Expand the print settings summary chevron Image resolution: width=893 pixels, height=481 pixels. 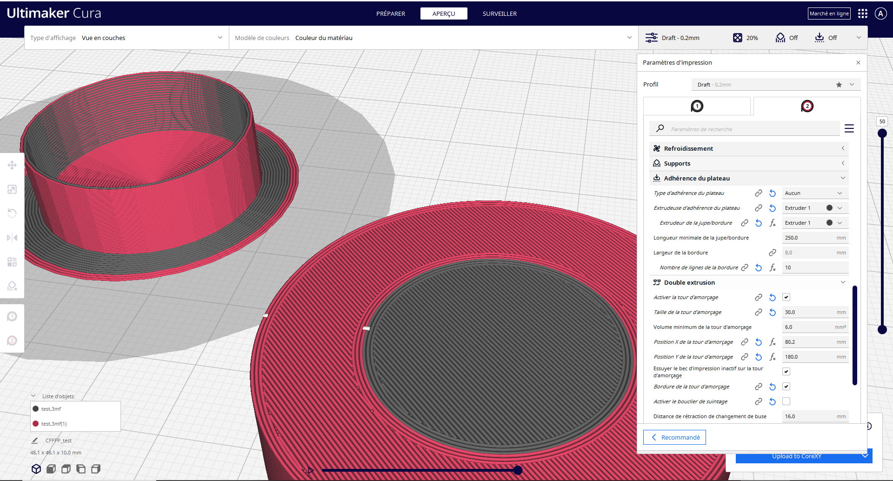[859, 38]
